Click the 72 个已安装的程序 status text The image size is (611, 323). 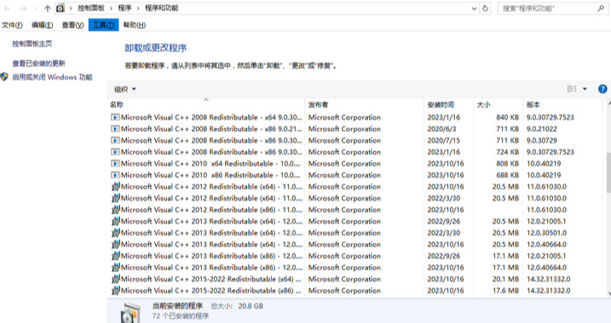coord(181,315)
